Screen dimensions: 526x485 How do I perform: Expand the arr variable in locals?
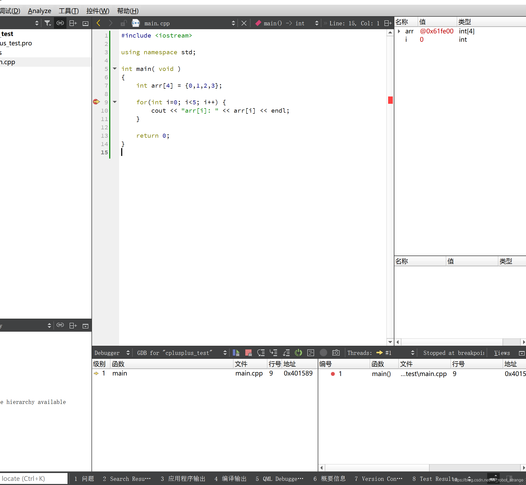coord(399,31)
